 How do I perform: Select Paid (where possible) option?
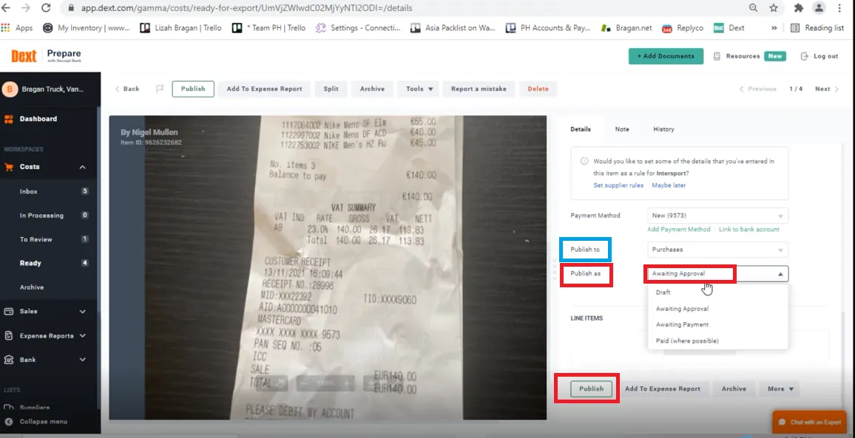pos(717,341)
